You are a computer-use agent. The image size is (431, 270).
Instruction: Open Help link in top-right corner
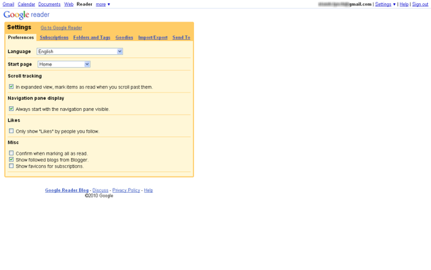tap(404, 4)
